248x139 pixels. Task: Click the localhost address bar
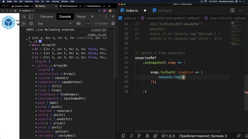(59, 11)
